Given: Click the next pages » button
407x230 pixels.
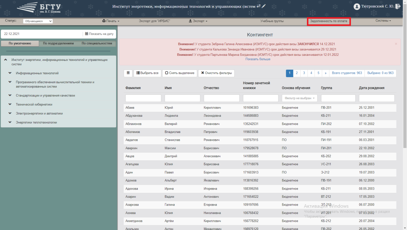Looking at the screenshot, I should [x=326, y=73].
